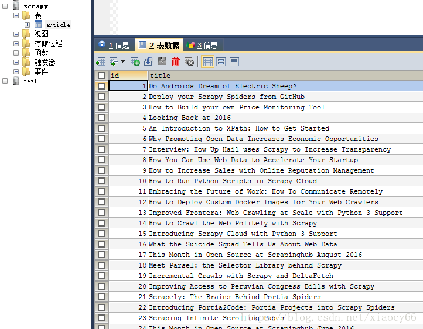The image size is (423, 329).
Task: Click the save changes floppy disk icon
Action: (x=162, y=61)
